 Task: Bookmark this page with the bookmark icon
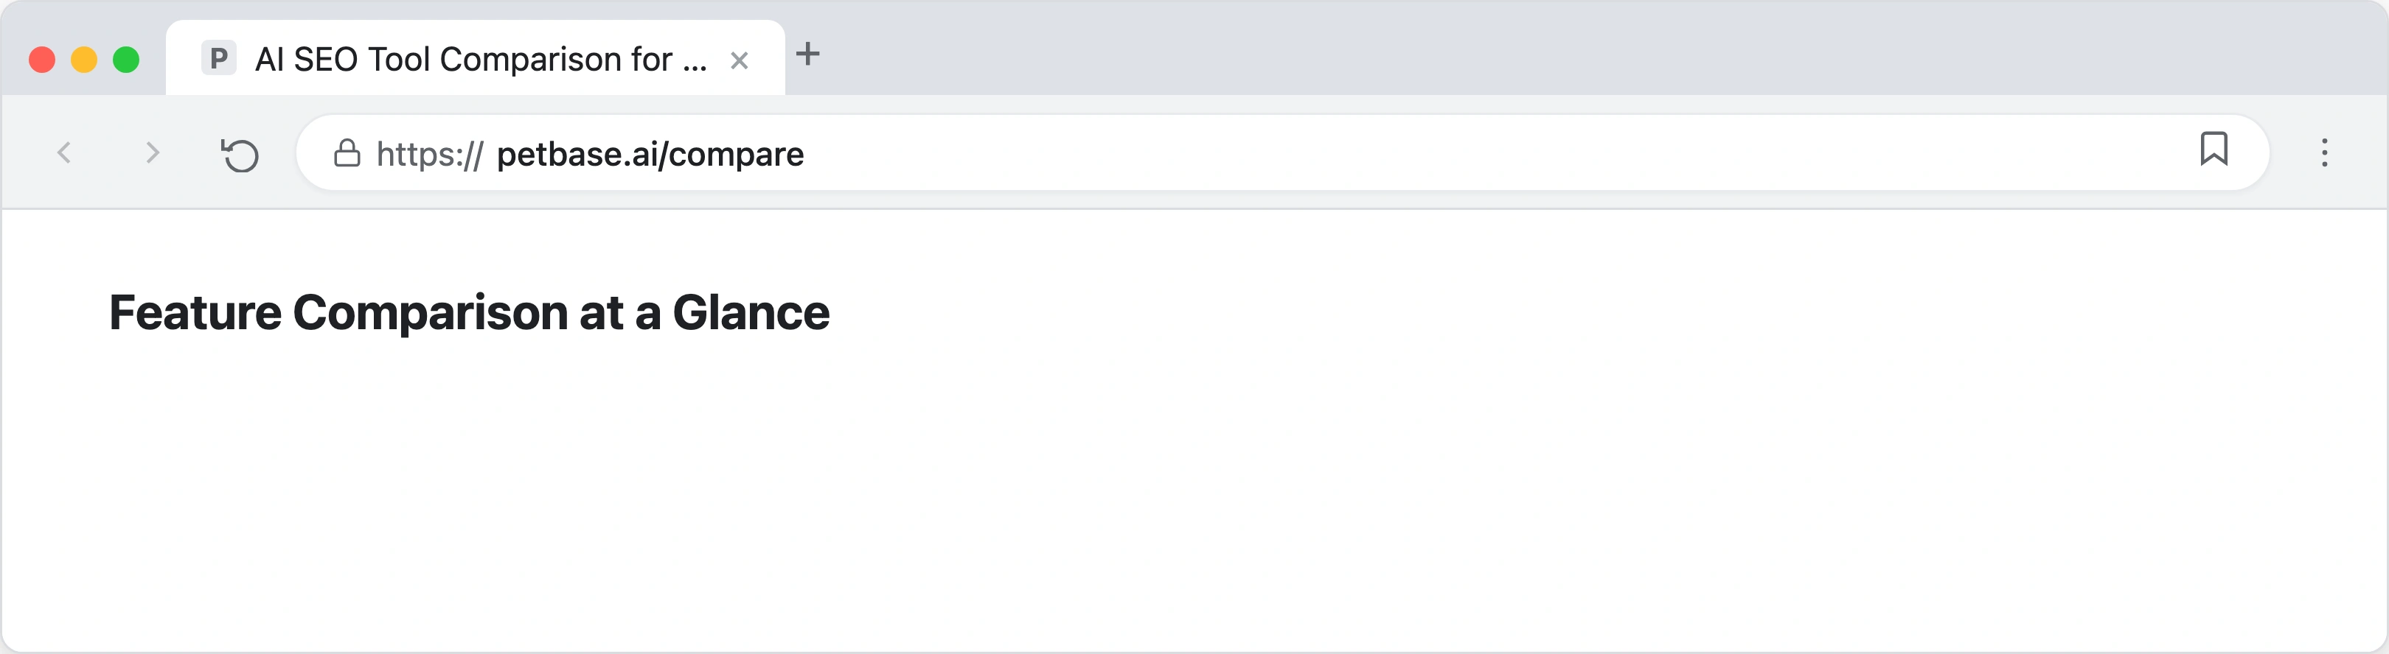(x=2213, y=150)
